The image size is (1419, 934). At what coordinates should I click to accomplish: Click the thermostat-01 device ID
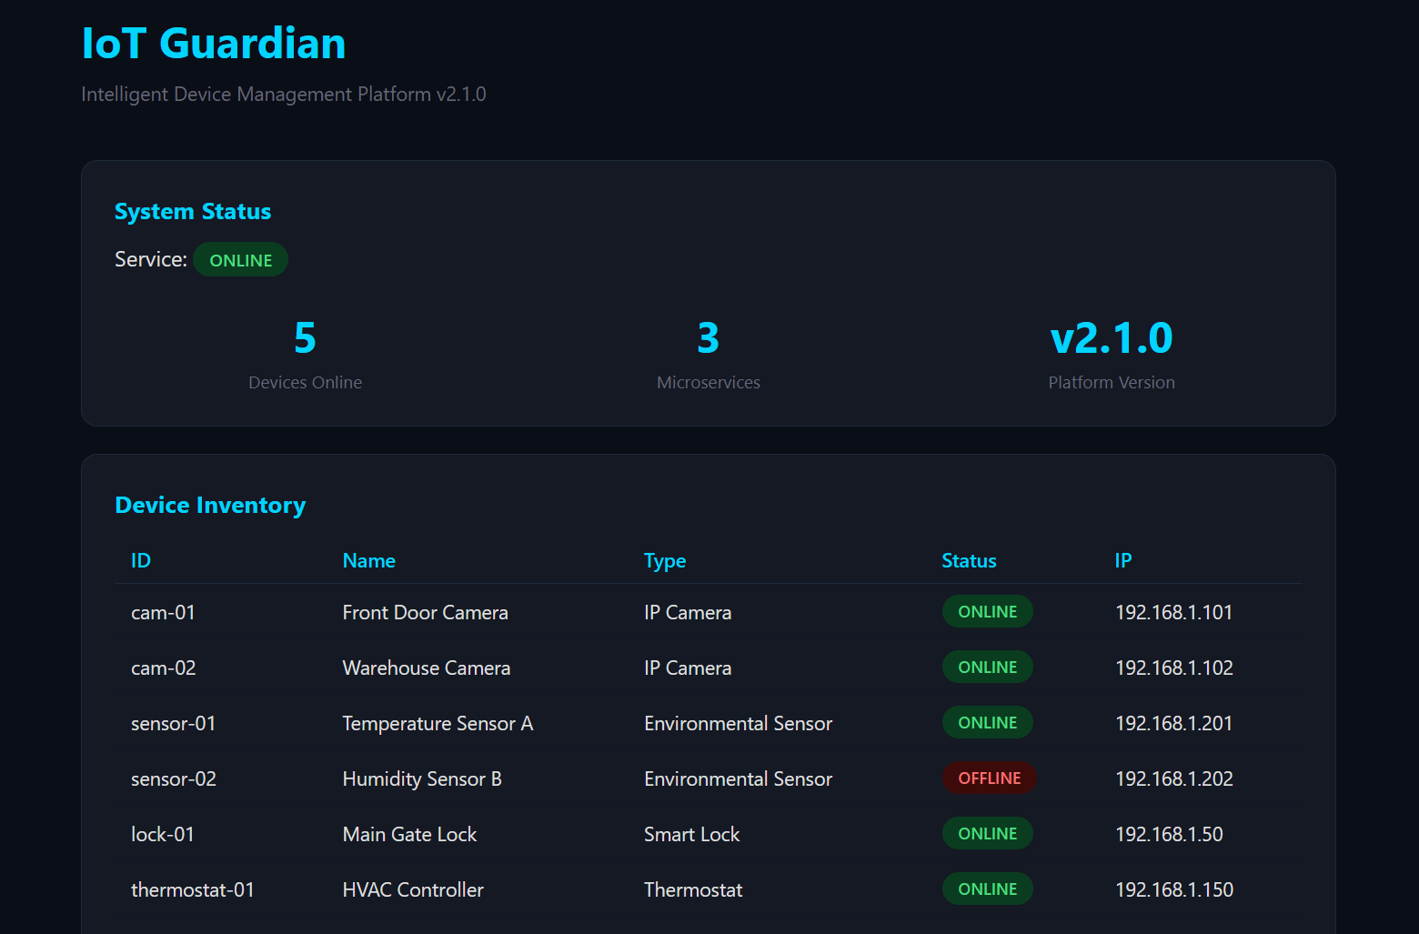[193, 890]
